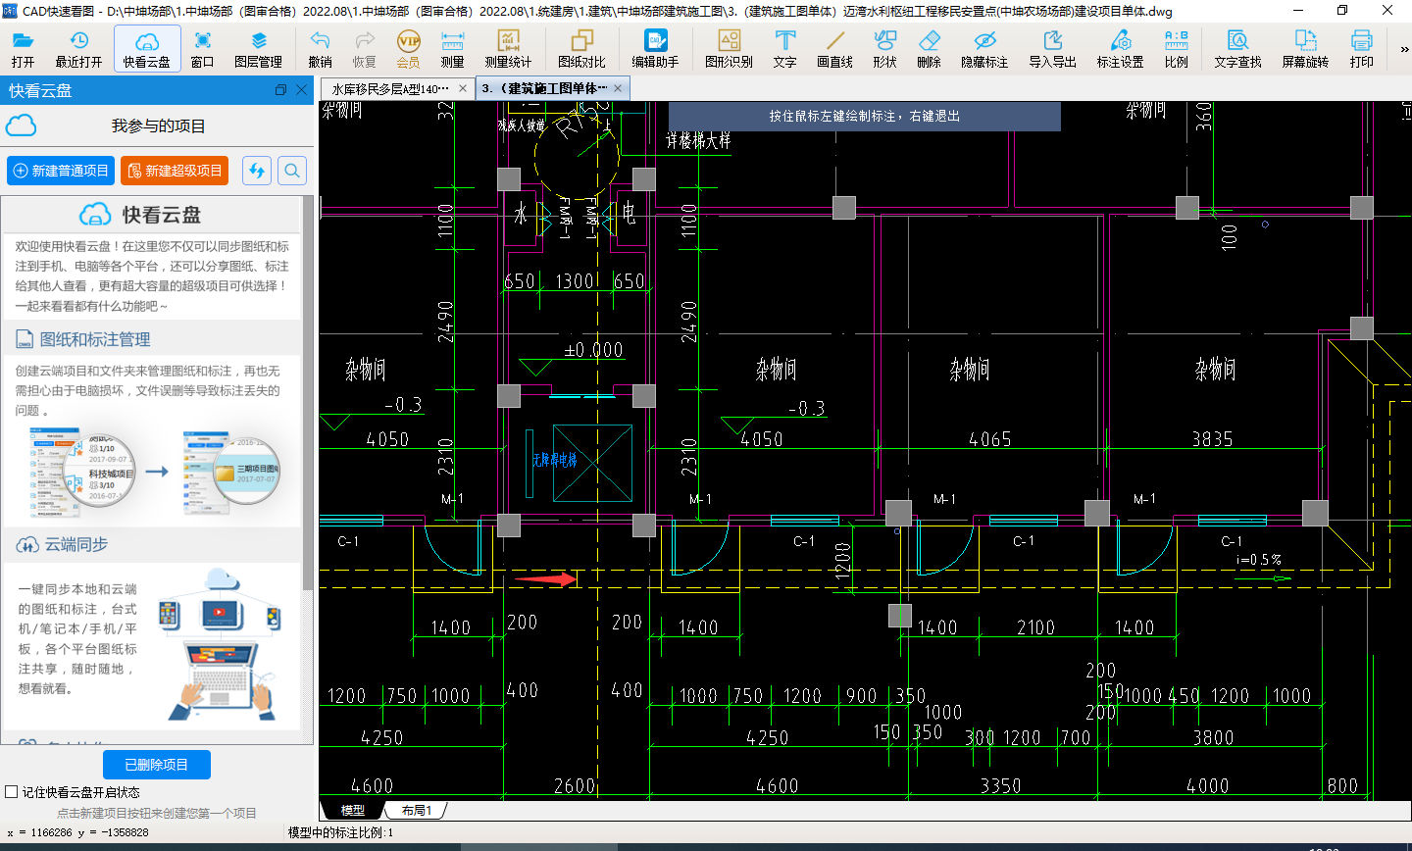
Task: Click the 模型中的标注比例:1 status text
Action: point(340,832)
